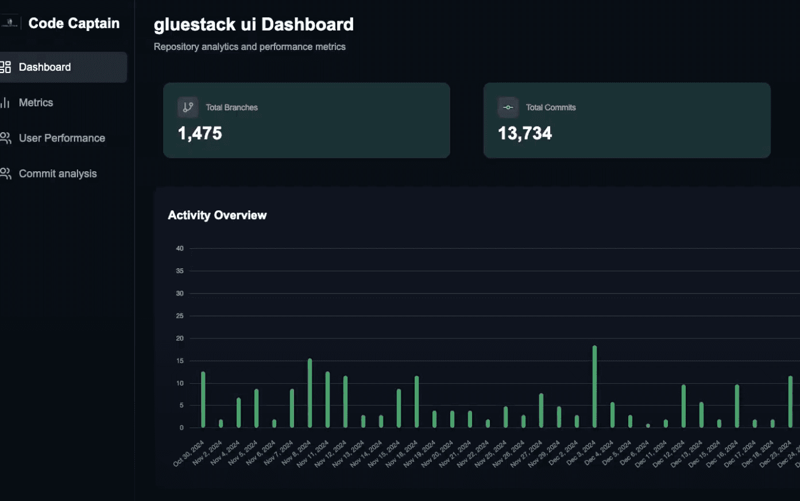Click the bar for Dec 13, 2024
Image resolution: width=800 pixels, height=501 pixels.
click(x=702, y=415)
